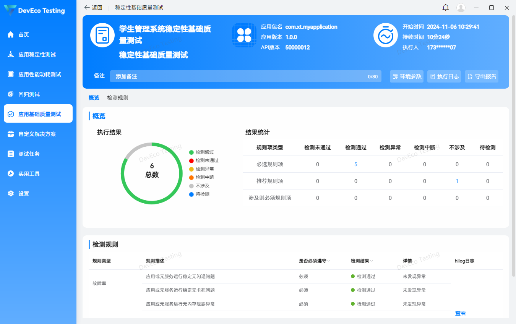Click the back arrow icon

87,8
